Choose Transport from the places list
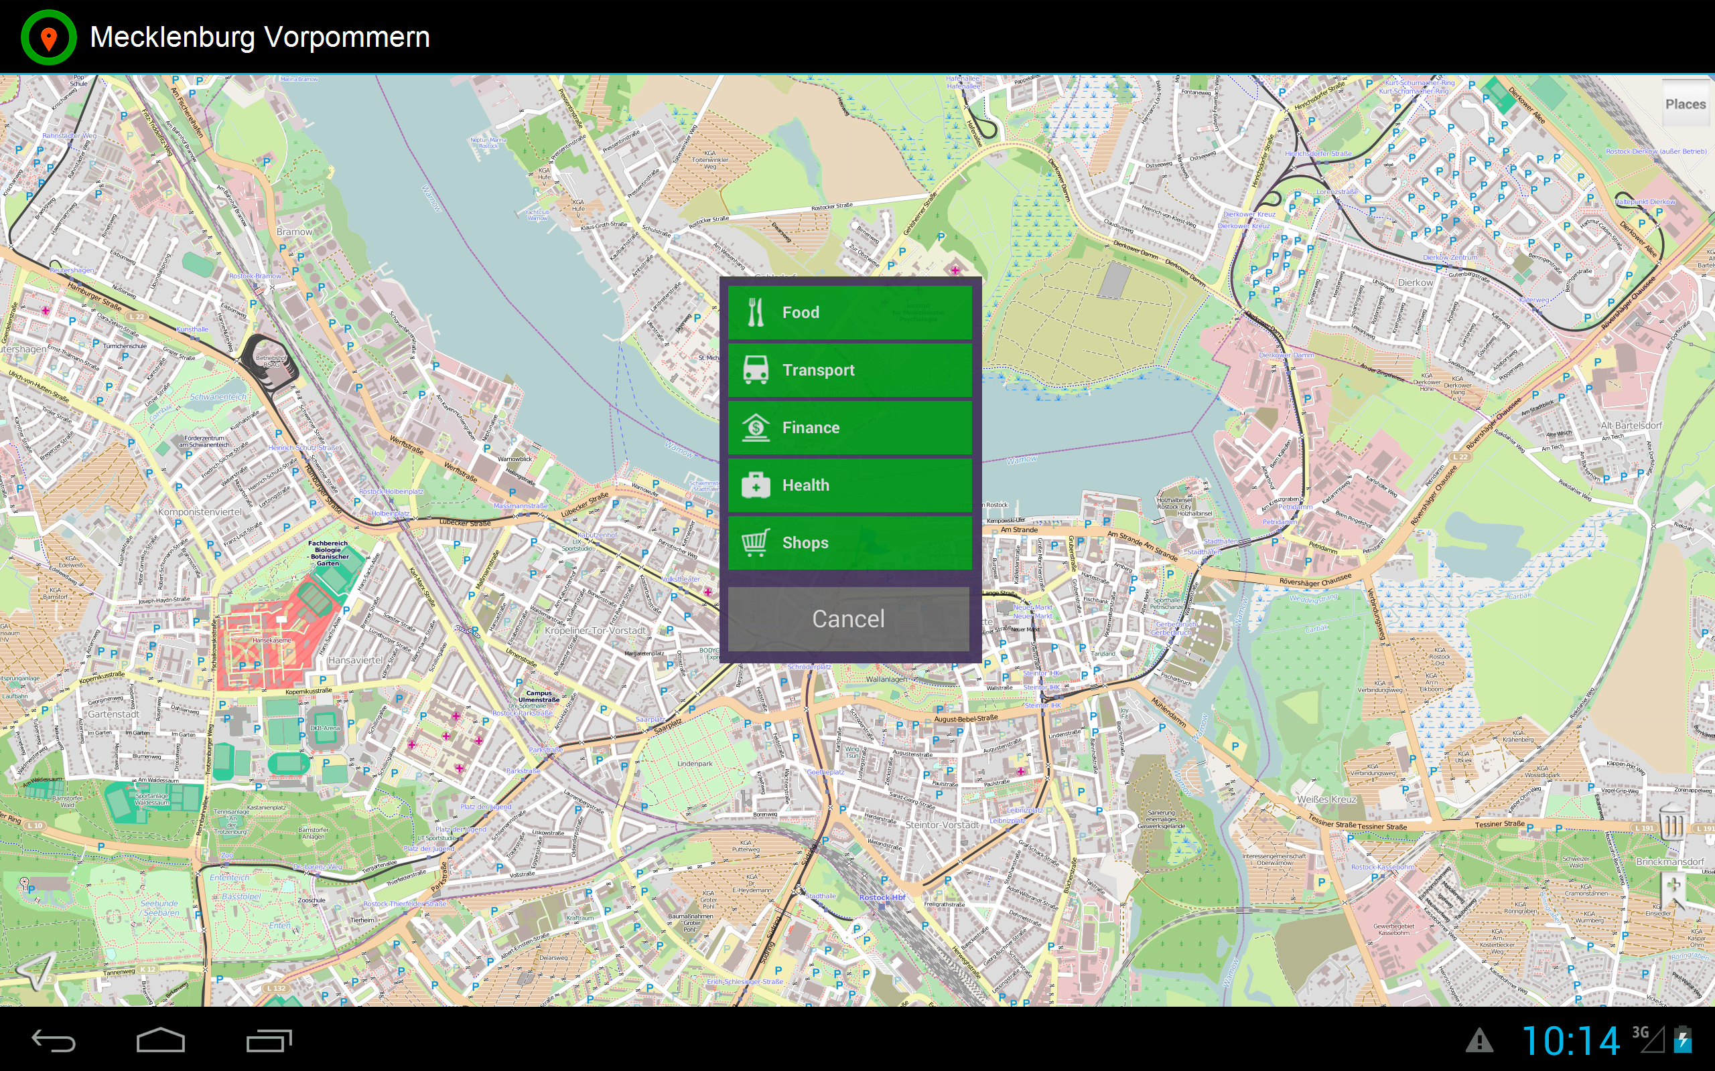Image resolution: width=1715 pixels, height=1071 pixels. click(x=849, y=369)
